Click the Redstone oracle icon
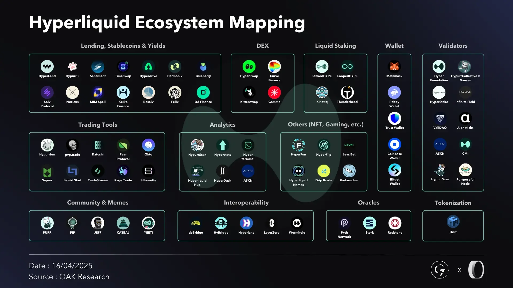Viewport: 513px width, 288px height. [395, 223]
